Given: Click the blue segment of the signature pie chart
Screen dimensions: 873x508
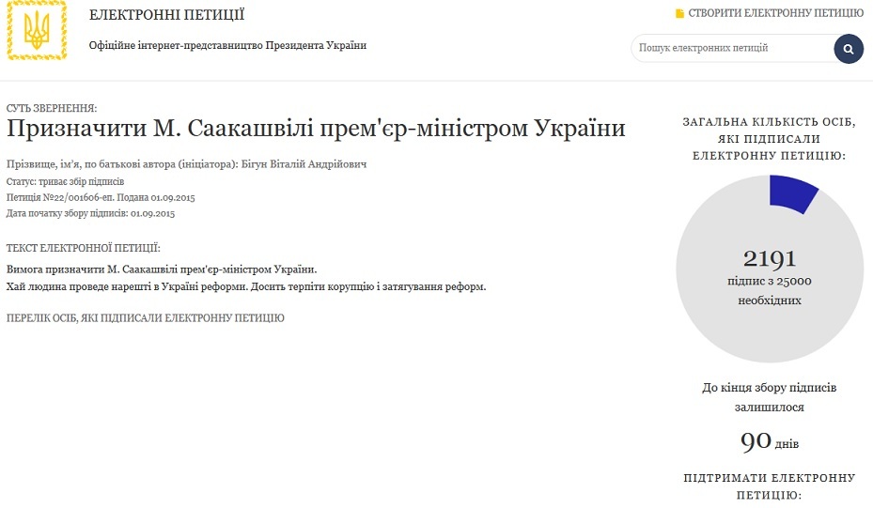Looking at the screenshot, I should coord(790,193).
